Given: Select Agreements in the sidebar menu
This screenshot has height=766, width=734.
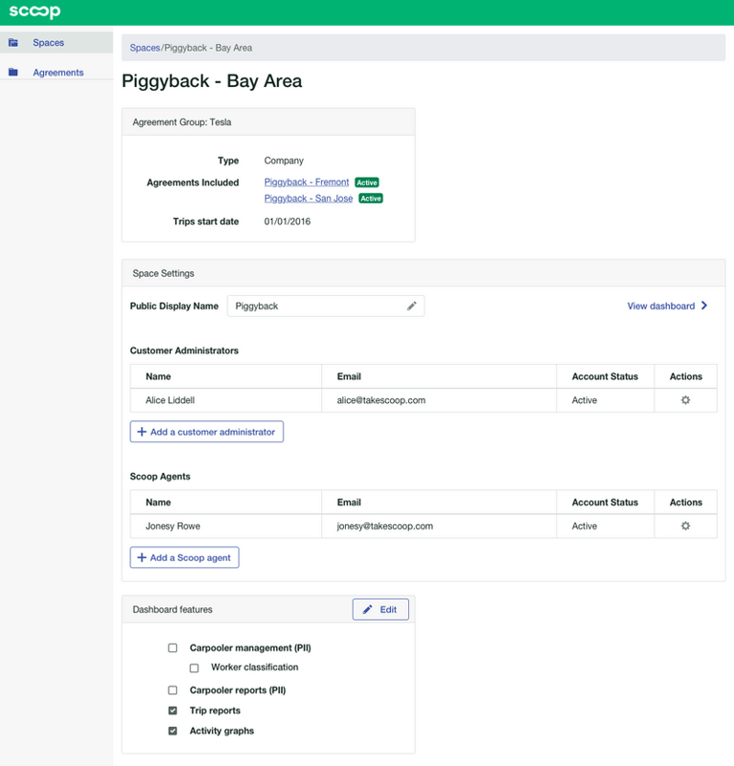Looking at the screenshot, I should point(58,73).
